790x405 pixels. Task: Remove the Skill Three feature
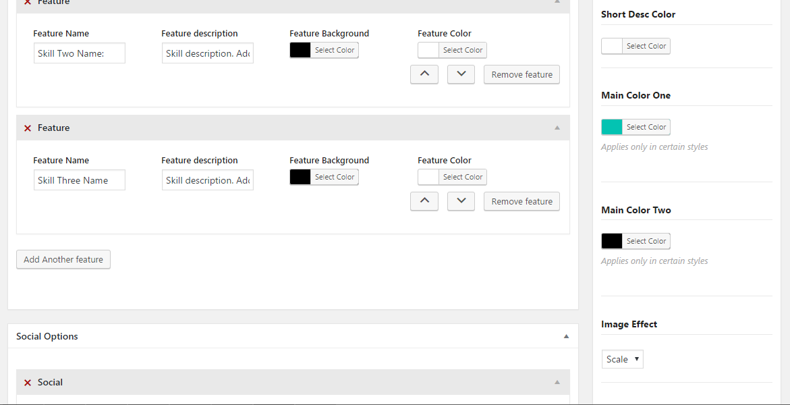521,201
